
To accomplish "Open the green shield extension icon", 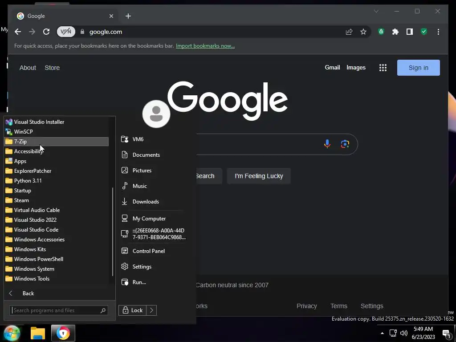I will pos(424,32).
